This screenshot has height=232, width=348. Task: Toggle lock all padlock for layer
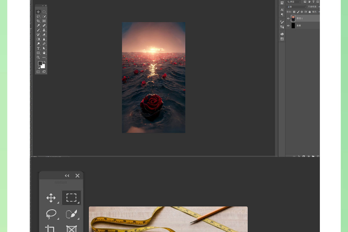coord(309,12)
